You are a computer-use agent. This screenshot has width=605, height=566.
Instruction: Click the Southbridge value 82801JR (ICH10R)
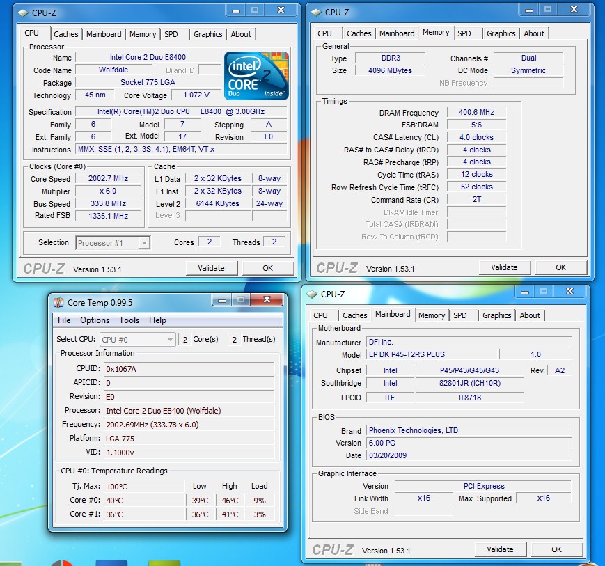[469, 383]
